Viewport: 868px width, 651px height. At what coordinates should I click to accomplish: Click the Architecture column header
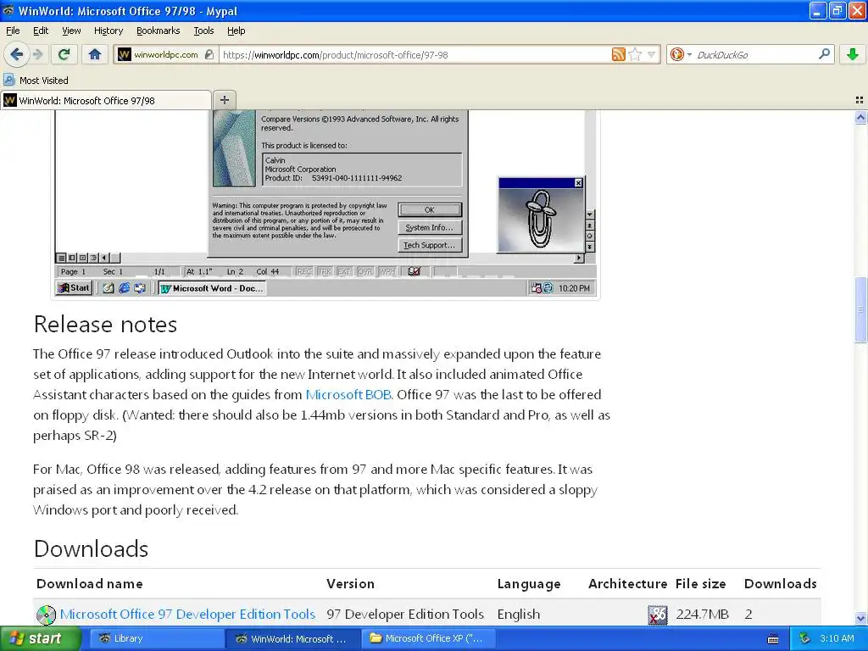pyautogui.click(x=628, y=583)
